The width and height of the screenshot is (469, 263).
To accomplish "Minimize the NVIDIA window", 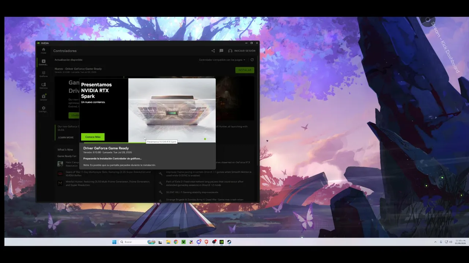I will click(246, 43).
